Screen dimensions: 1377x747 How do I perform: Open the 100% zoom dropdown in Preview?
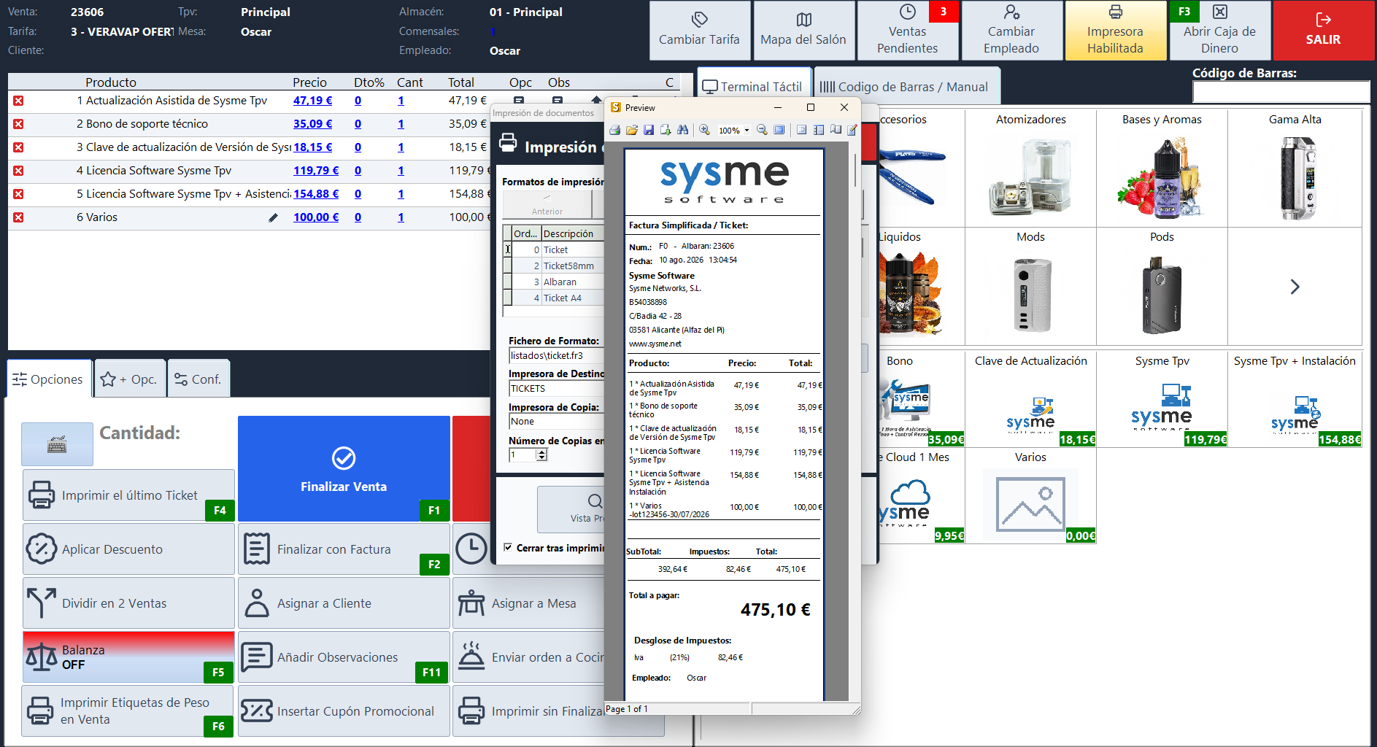(747, 131)
